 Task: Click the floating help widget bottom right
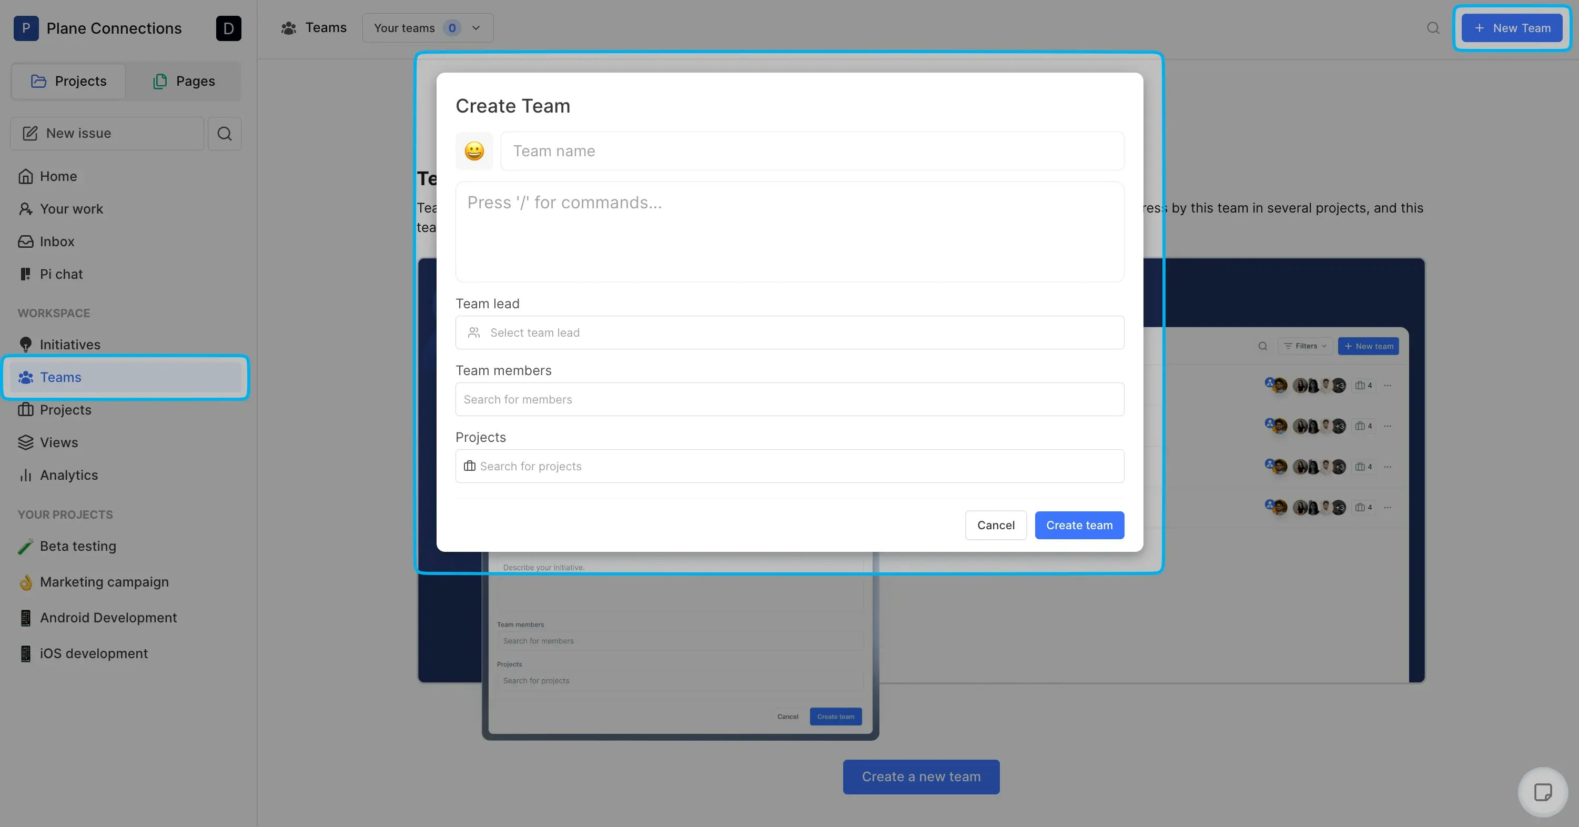click(x=1543, y=791)
